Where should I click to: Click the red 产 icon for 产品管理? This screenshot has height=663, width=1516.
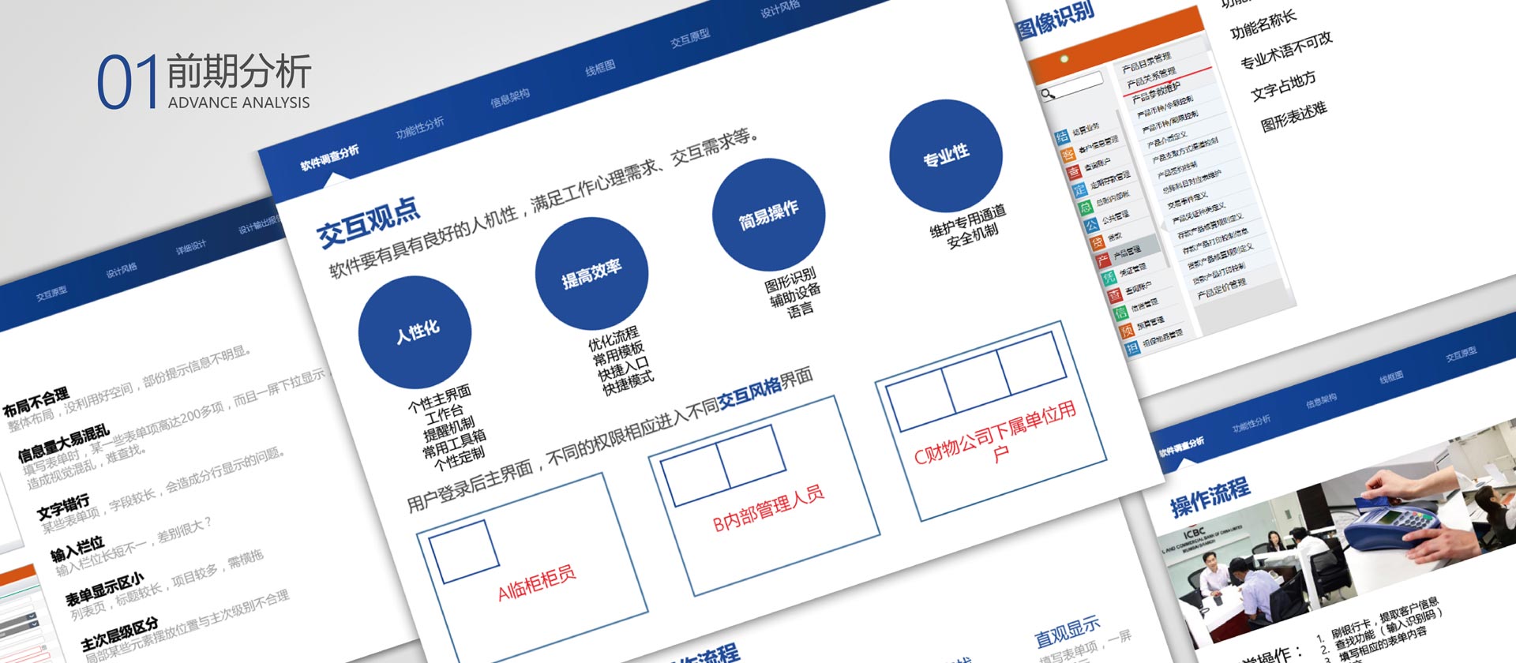click(1103, 260)
